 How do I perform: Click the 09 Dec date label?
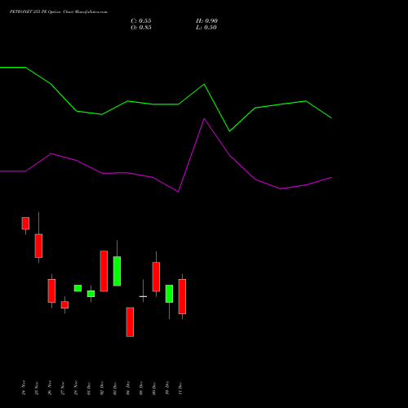coord(154,388)
